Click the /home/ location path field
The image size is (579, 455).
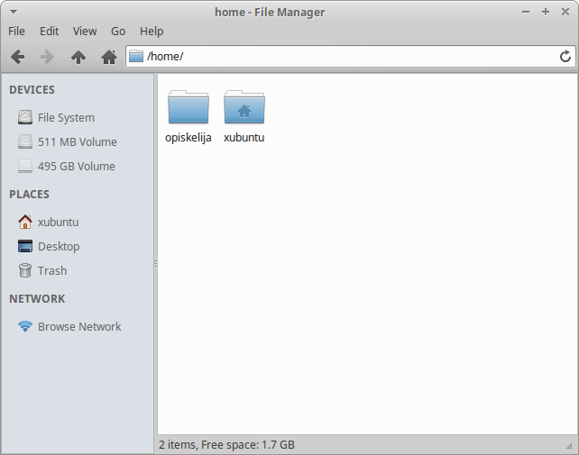[343, 57]
